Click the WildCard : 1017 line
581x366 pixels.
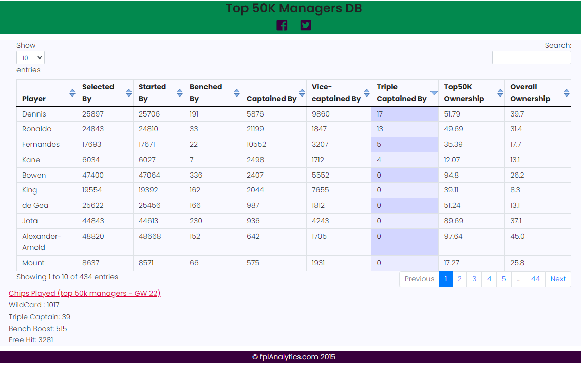pyautogui.click(x=34, y=305)
